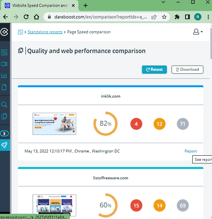Open the Report link for inklik.com
The height and width of the screenshot is (219, 212).
(x=191, y=151)
